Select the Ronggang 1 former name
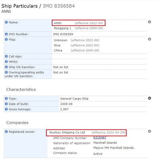Screen dimensions: 158x162 (x=62, y=28)
